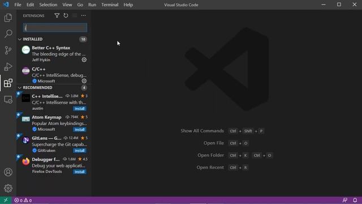Open the Manage gear in activity bar
Viewport: 362px width, 204px height.
[x=8, y=188]
